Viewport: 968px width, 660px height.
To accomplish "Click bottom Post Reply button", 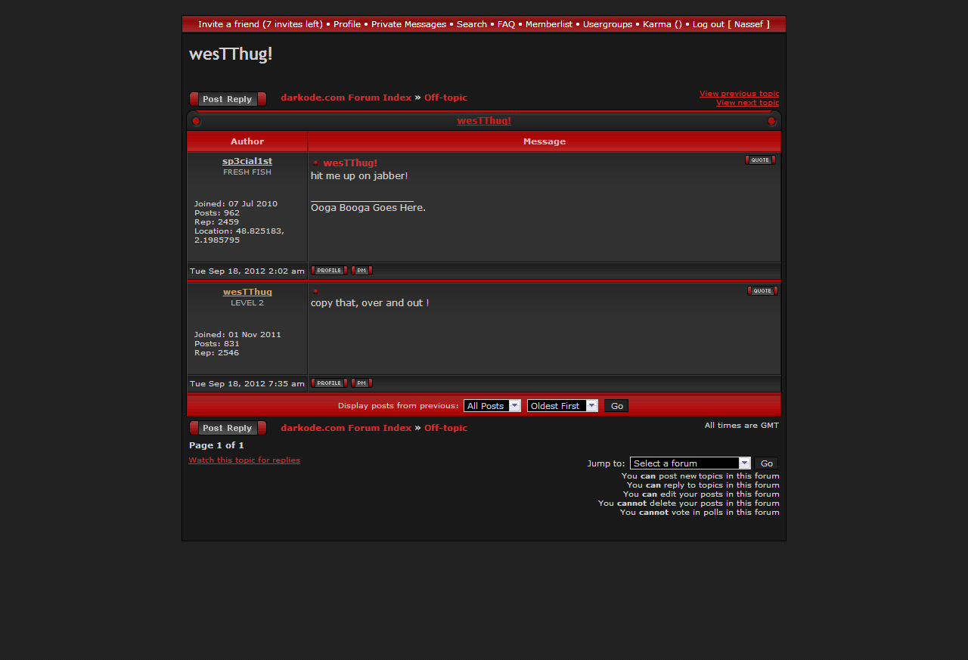I will click(x=228, y=428).
